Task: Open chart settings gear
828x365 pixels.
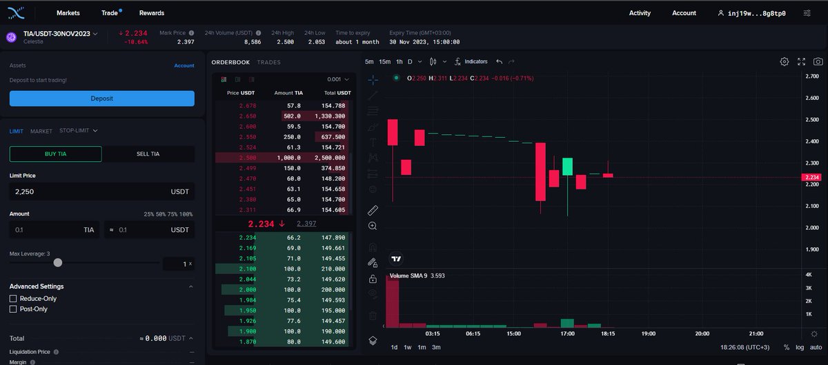Action: [x=785, y=61]
